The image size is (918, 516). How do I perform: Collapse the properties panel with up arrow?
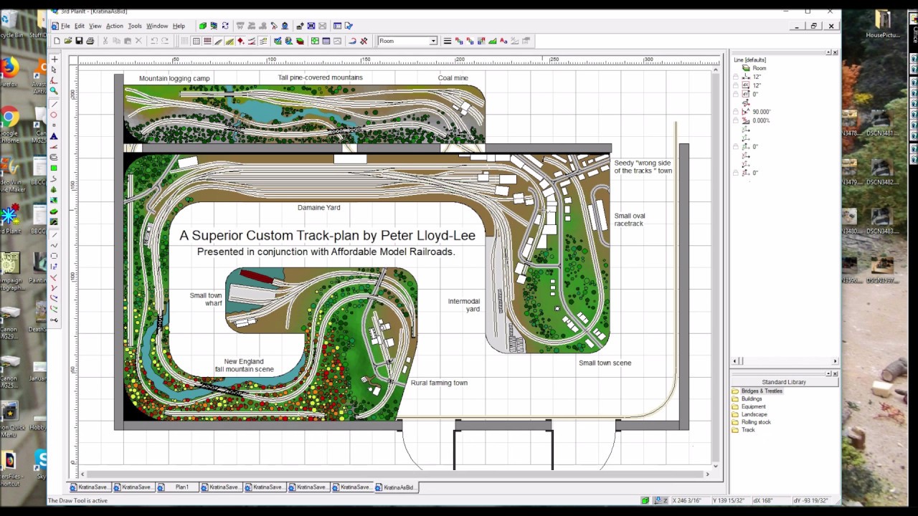(x=828, y=52)
